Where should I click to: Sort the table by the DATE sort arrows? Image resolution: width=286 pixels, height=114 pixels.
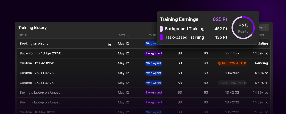(128, 35)
